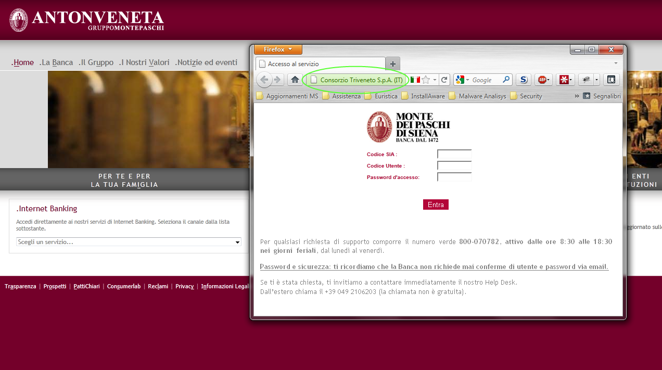The width and height of the screenshot is (662, 370).
Task: Click the blue S extension icon
Action: [524, 80]
